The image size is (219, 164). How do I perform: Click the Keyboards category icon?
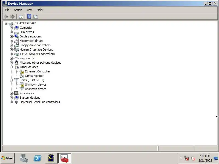click(x=16, y=58)
